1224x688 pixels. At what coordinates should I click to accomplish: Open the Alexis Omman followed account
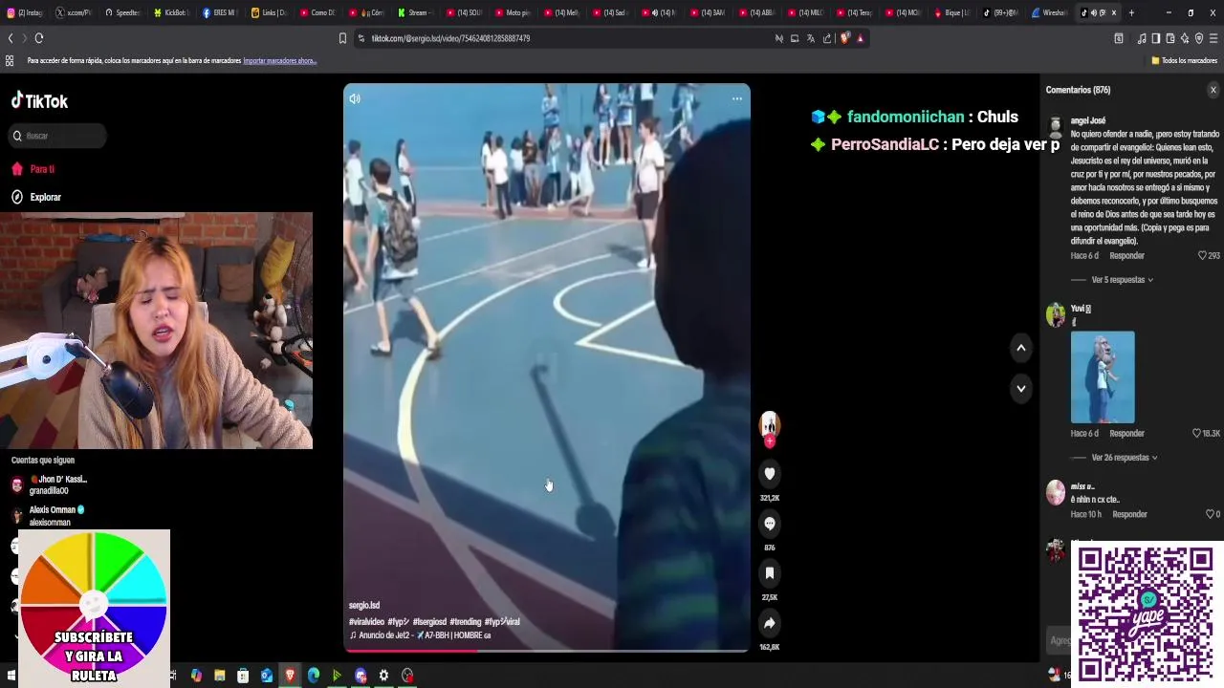click(47, 516)
